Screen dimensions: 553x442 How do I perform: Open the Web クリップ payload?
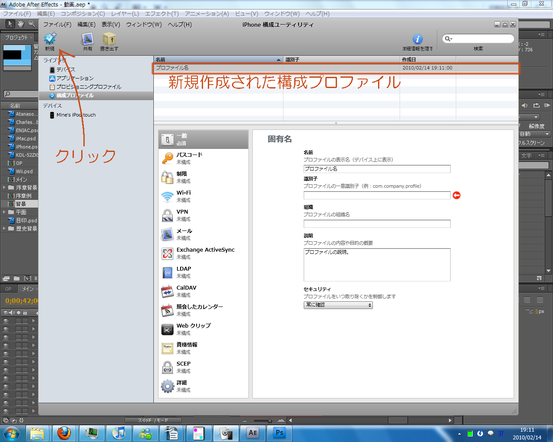click(x=203, y=329)
